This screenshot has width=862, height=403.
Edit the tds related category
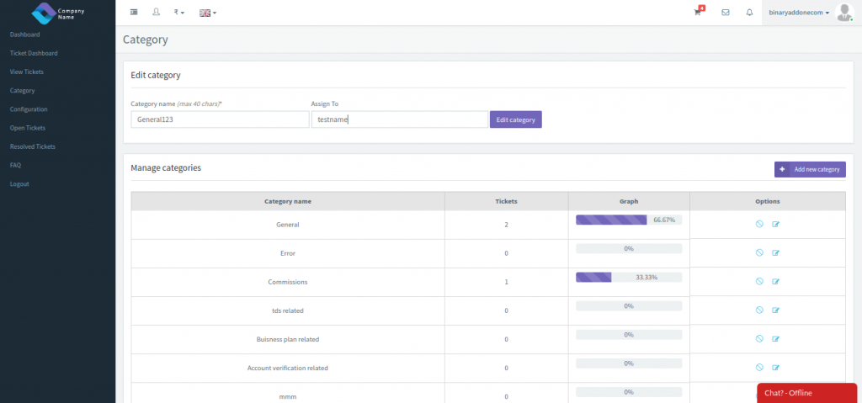[x=775, y=310]
